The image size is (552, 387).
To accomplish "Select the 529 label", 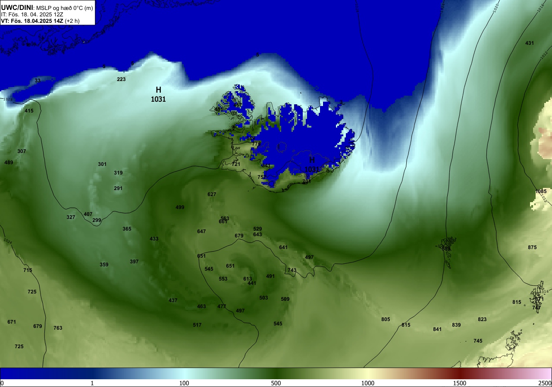I will click(x=257, y=229).
